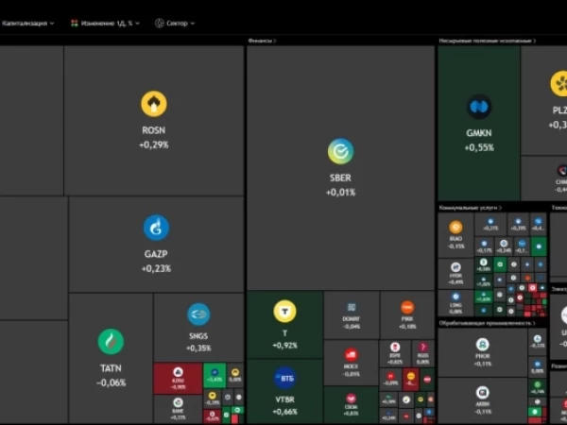The width and height of the screenshot is (567, 425).
Task: Select the +1,02% utilities tile
Action: [484, 281]
